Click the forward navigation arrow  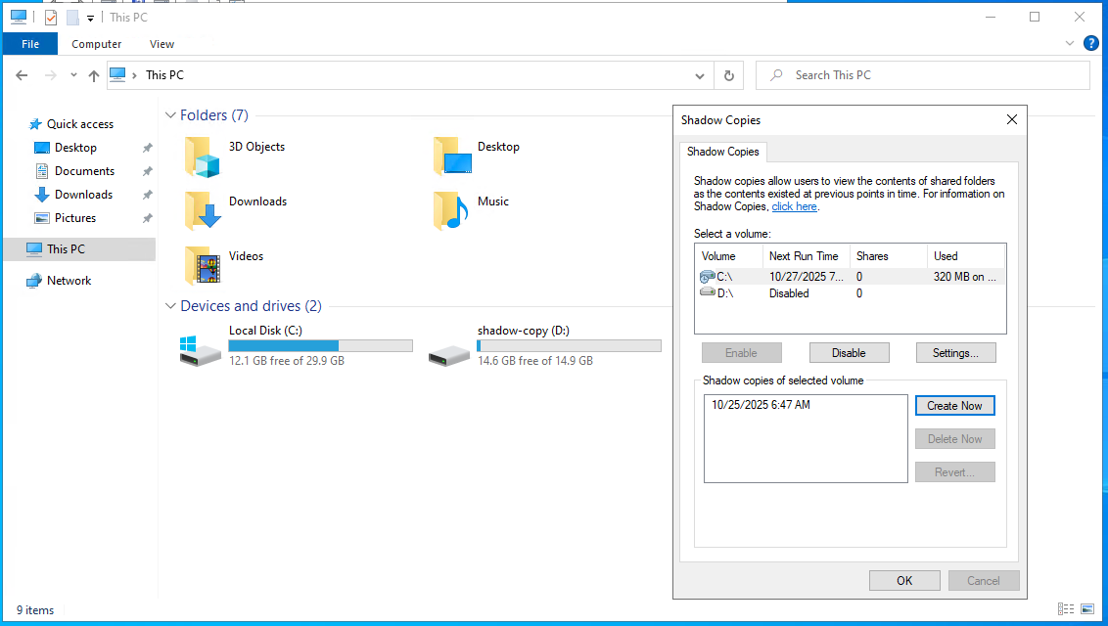[x=50, y=75]
